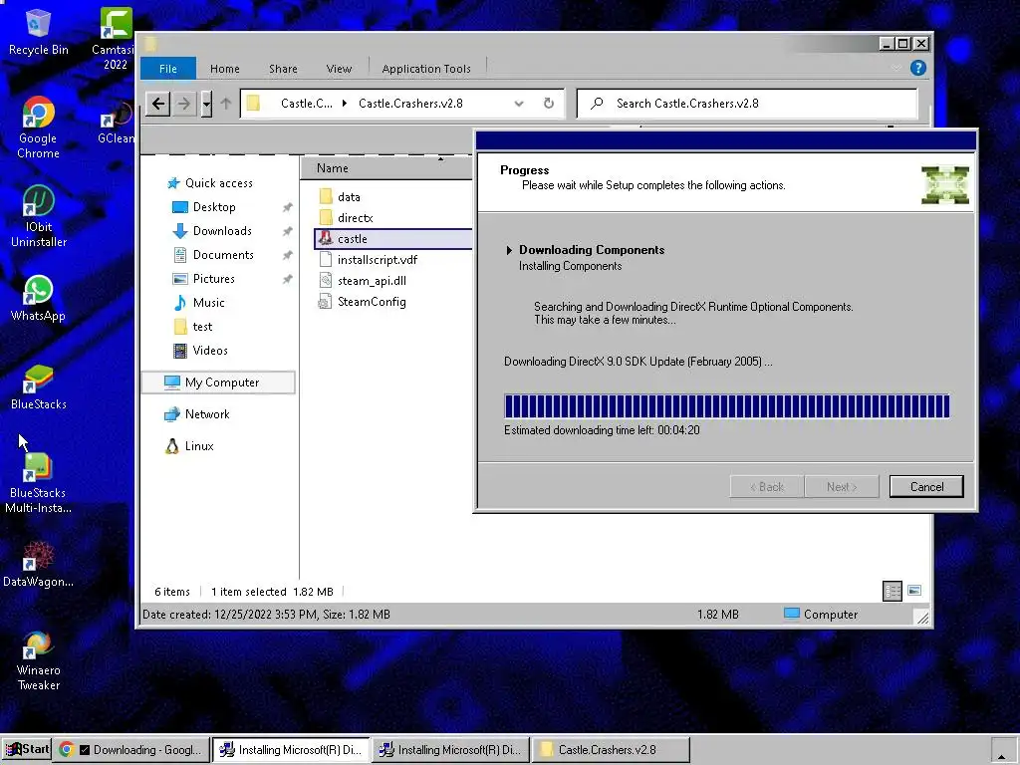The image size is (1020, 765).
Task: Click Castle.C... breadcrumb arrow
Action: coord(344,104)
